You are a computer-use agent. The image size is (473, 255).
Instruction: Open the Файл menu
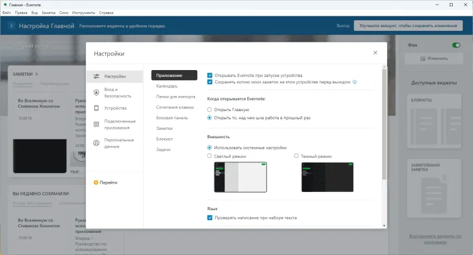pyautogui.click(x=7, y=13)
